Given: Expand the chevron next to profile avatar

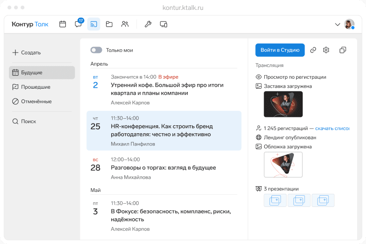Looking at the screenshot, I should [337, 24].
